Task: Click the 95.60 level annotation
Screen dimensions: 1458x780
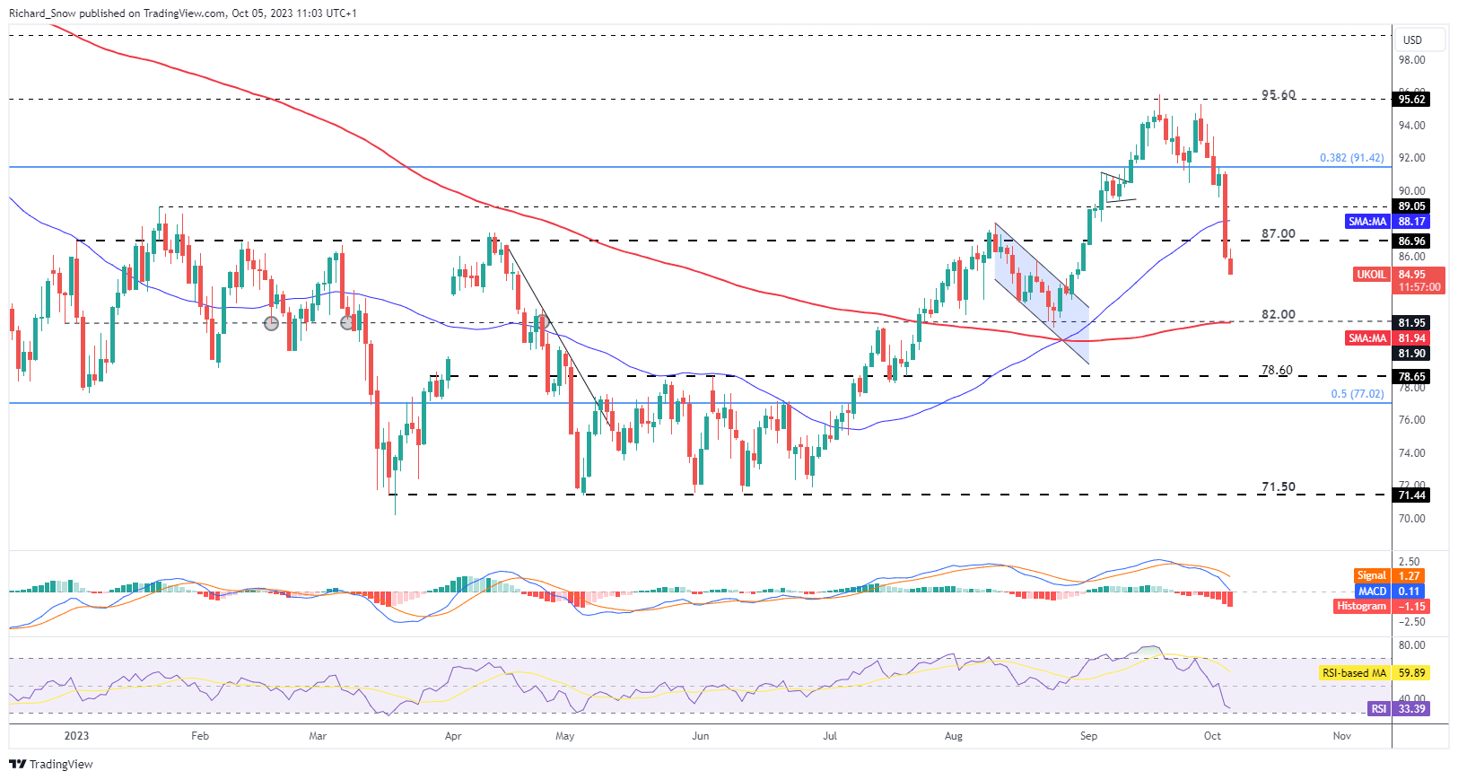Action: click(1279, 94)
